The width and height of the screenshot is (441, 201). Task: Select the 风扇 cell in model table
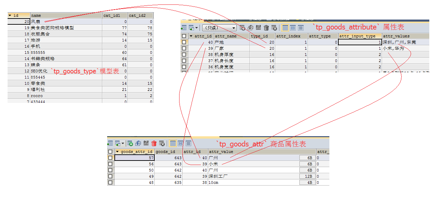coord(66,22)
